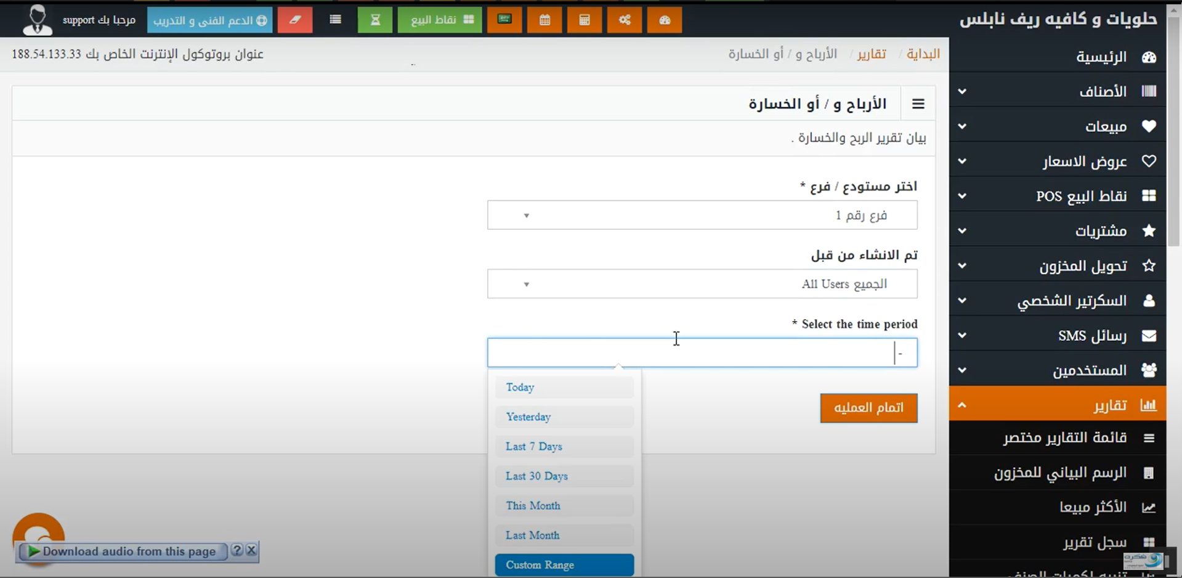Click the dashboard gauge icon in top toolbar

pos(664,20)
